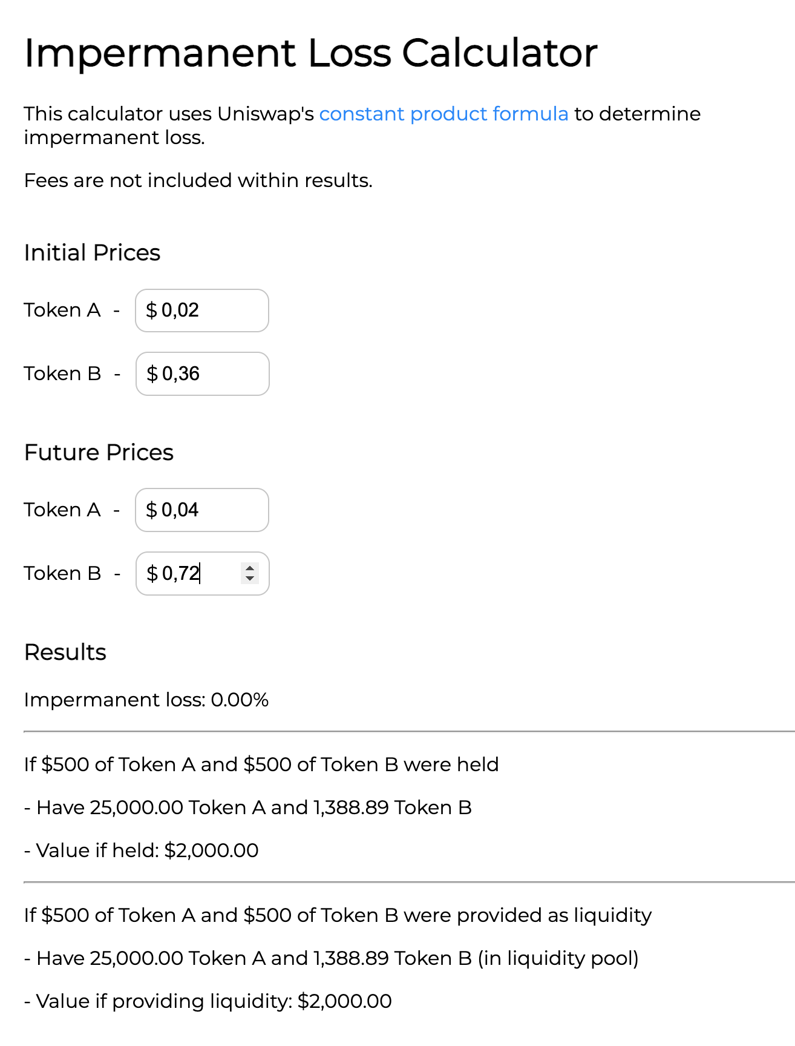795x1046 pixels.
Task: Click the Results section heading
Action: click(x=65, y=652)
